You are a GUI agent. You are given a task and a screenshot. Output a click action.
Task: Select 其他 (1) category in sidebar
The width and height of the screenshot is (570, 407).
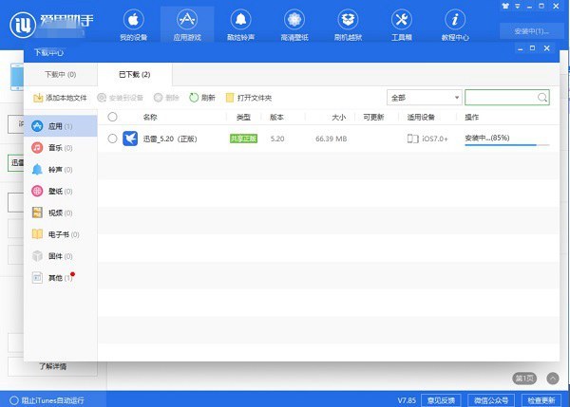(x=61, y=278)
